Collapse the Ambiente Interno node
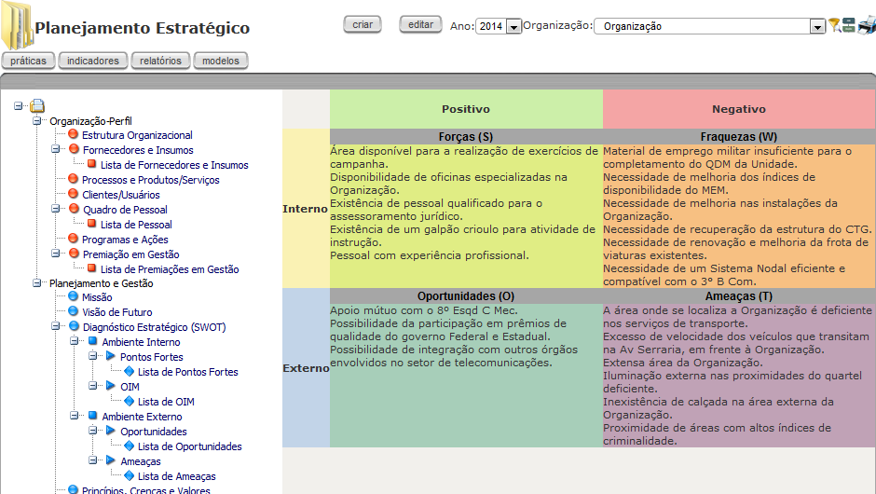Viewport: 876px width, 494px height. [74, 341]
